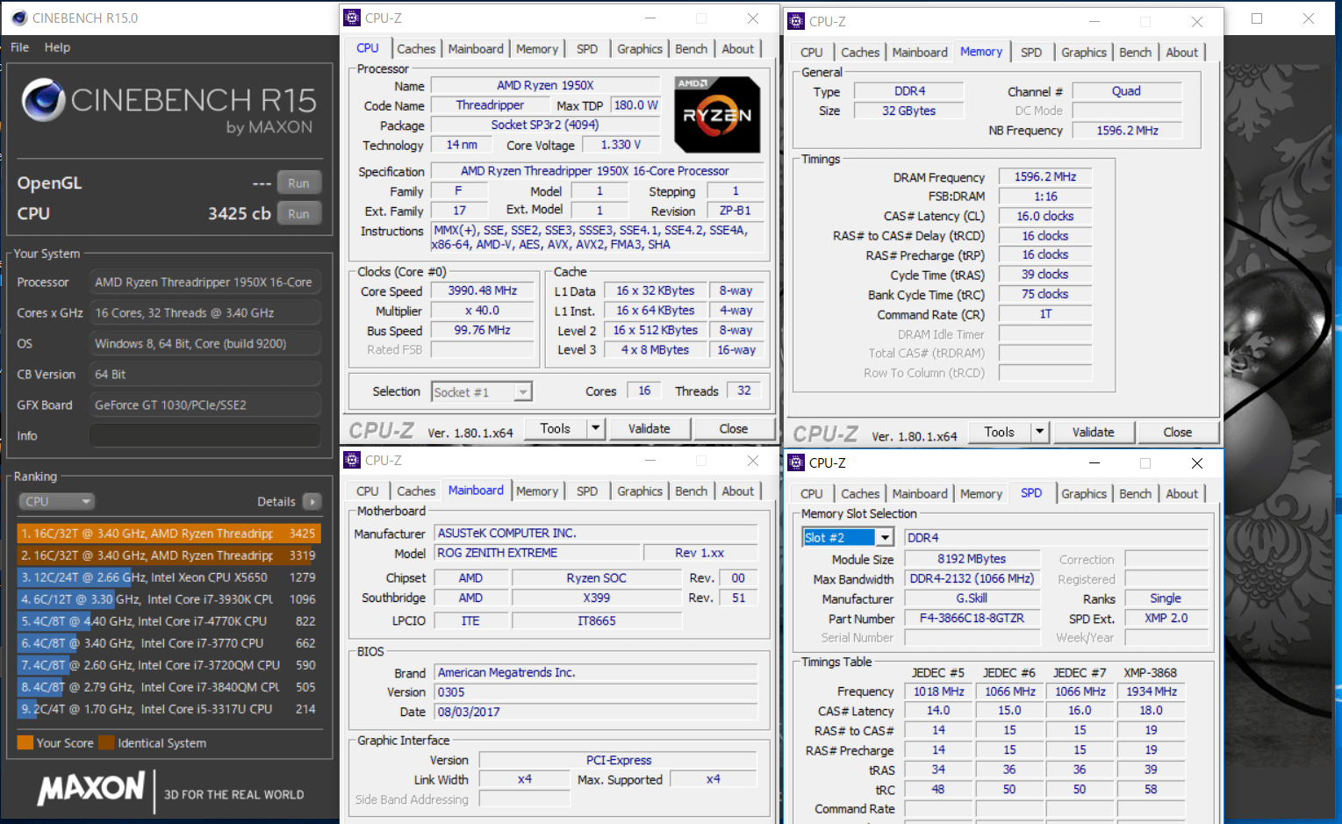Switch to Caches tab in CPU window

pos(416,49)
